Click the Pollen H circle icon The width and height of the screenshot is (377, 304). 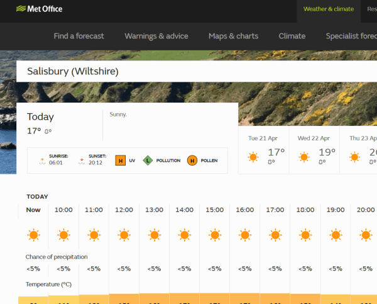click(x=192, y=160)
